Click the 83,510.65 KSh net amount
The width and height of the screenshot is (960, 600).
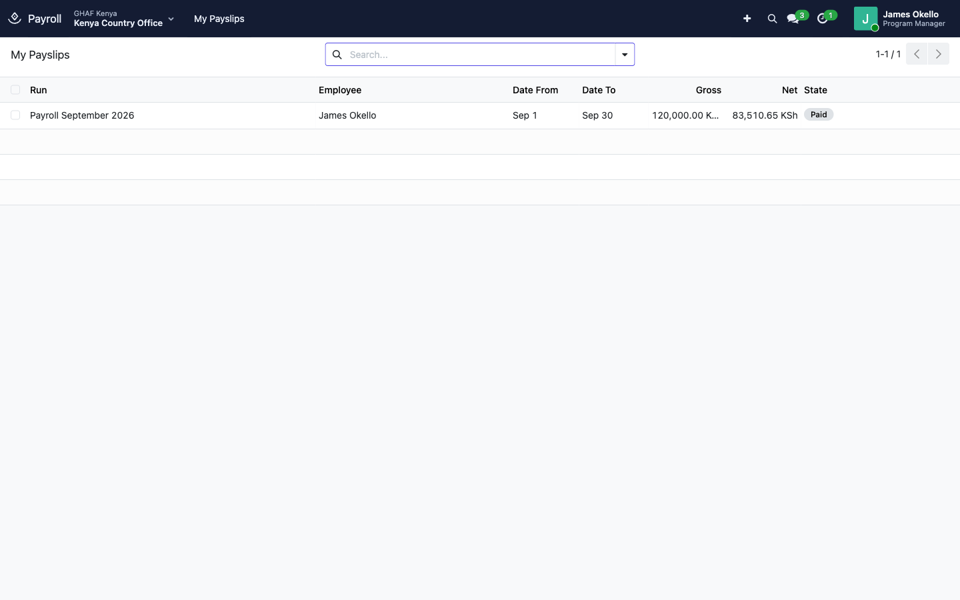pos(765,115)
